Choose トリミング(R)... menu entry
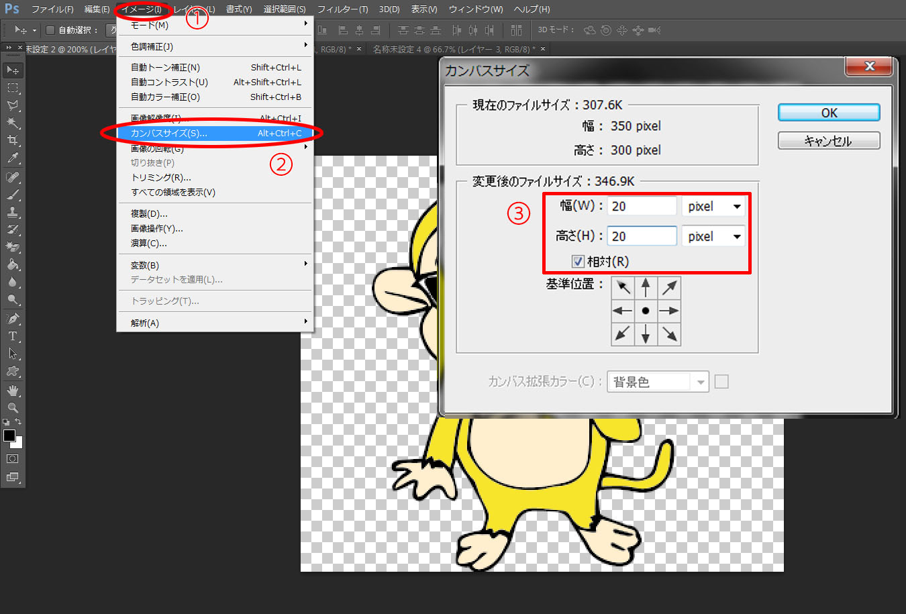 point(215,177)
